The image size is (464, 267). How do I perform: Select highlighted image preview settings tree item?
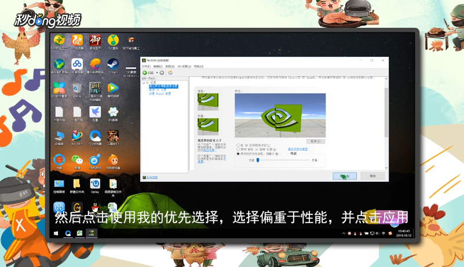pyautogui.click(x=163, y=86)
